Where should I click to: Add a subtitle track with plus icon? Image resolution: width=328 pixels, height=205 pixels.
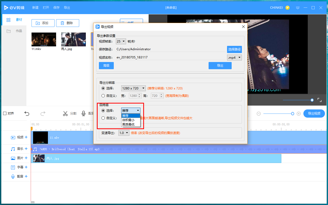[26, 167]
